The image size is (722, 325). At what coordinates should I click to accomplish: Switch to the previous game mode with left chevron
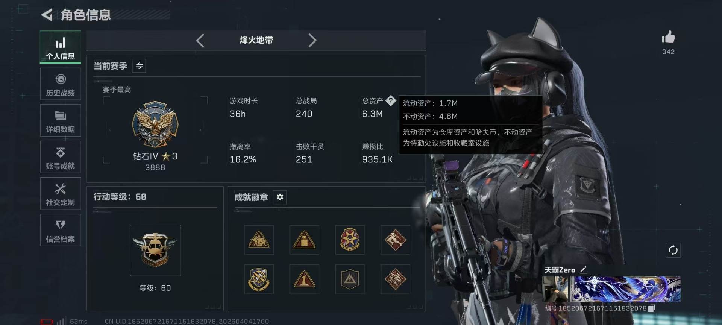click(x=200, y=40)
